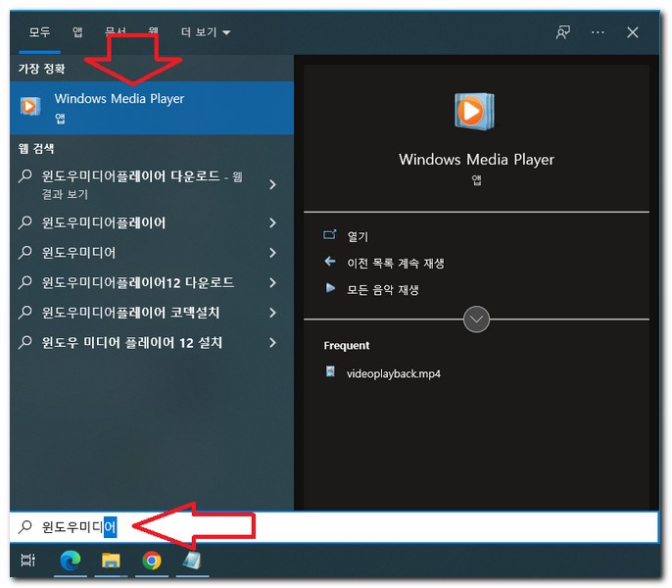
Task: Open the ellipsis more options menu
Action: [x=599, y=32]
